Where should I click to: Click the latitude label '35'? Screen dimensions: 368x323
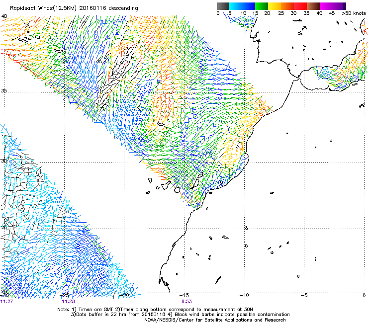pos(4,90)
